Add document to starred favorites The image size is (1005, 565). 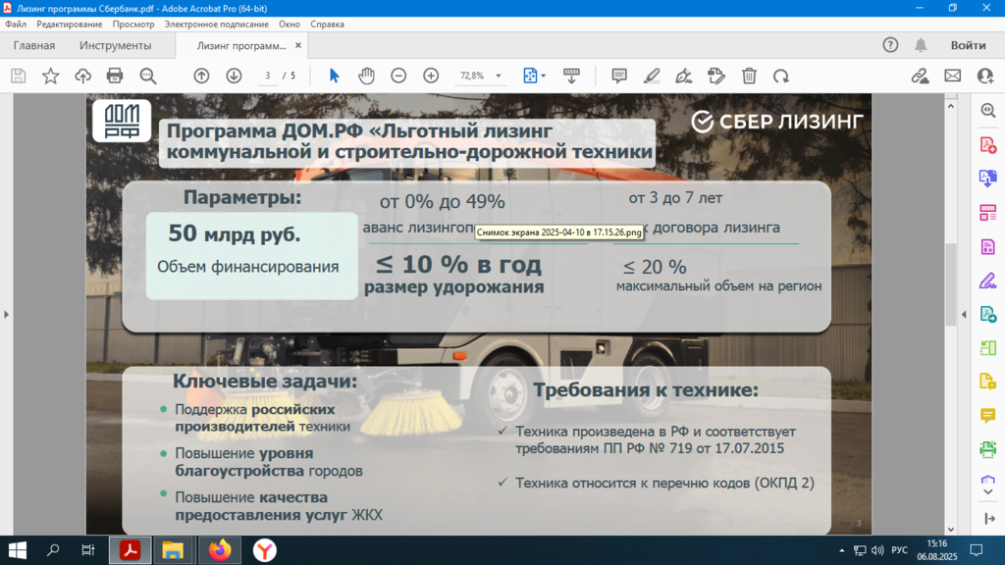tap(51, 76)
